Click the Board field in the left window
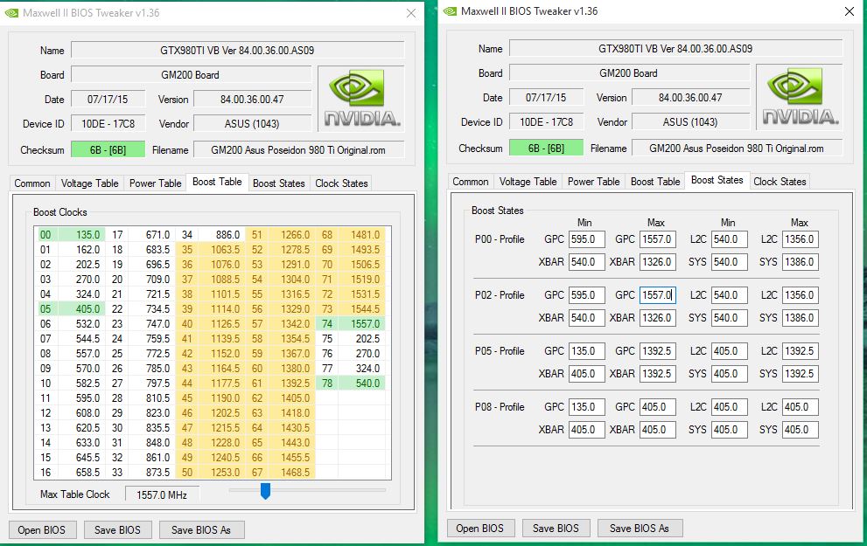The image size is (867, 546). (x=191, y=74)
